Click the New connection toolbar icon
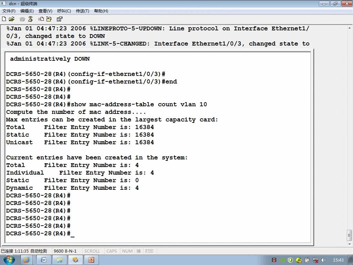The width and height of the screenshot is (353, 265). [x=4, y=19]
